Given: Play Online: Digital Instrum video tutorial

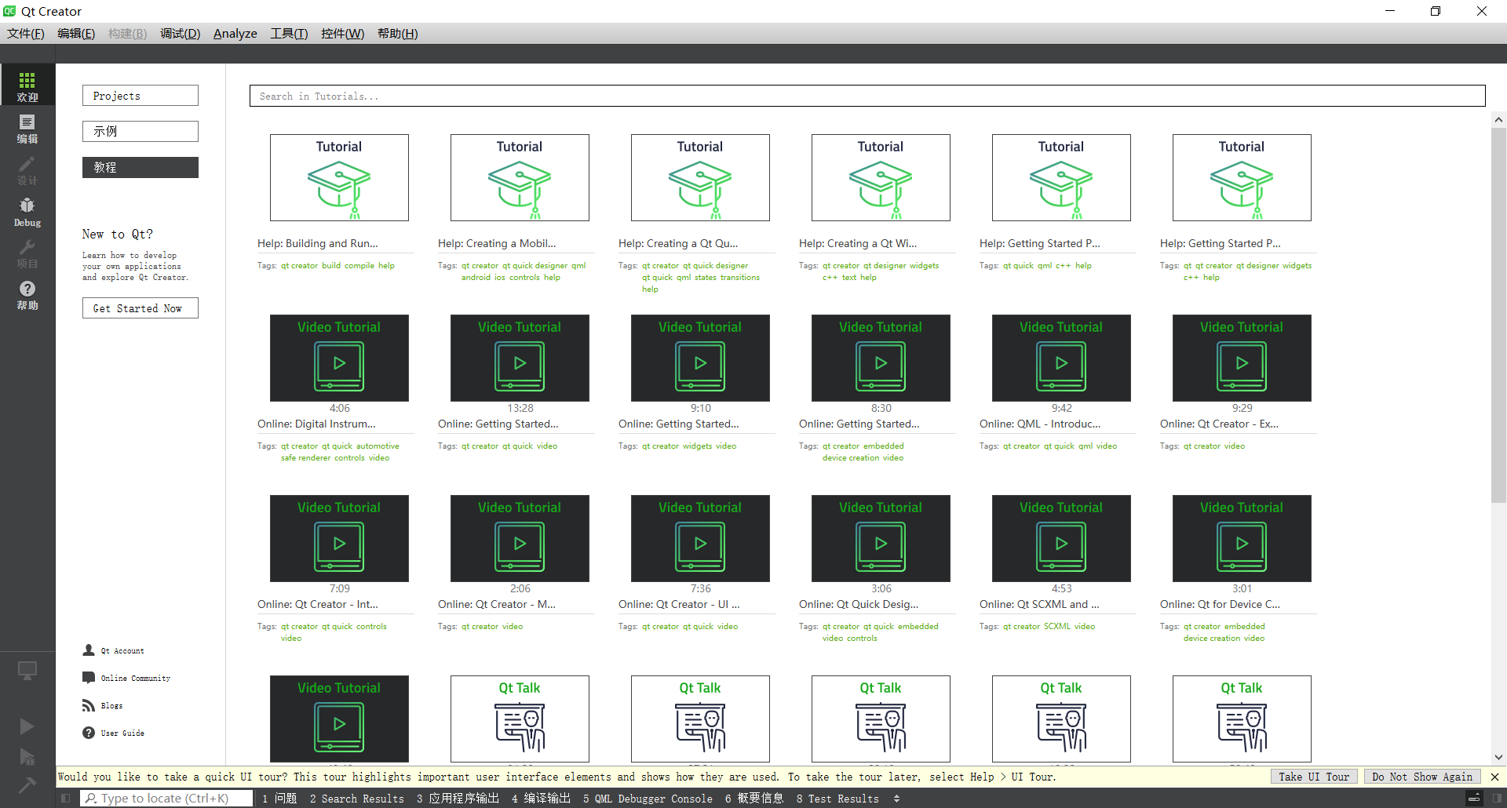Looking at the screenshot, I should [339, 358].
